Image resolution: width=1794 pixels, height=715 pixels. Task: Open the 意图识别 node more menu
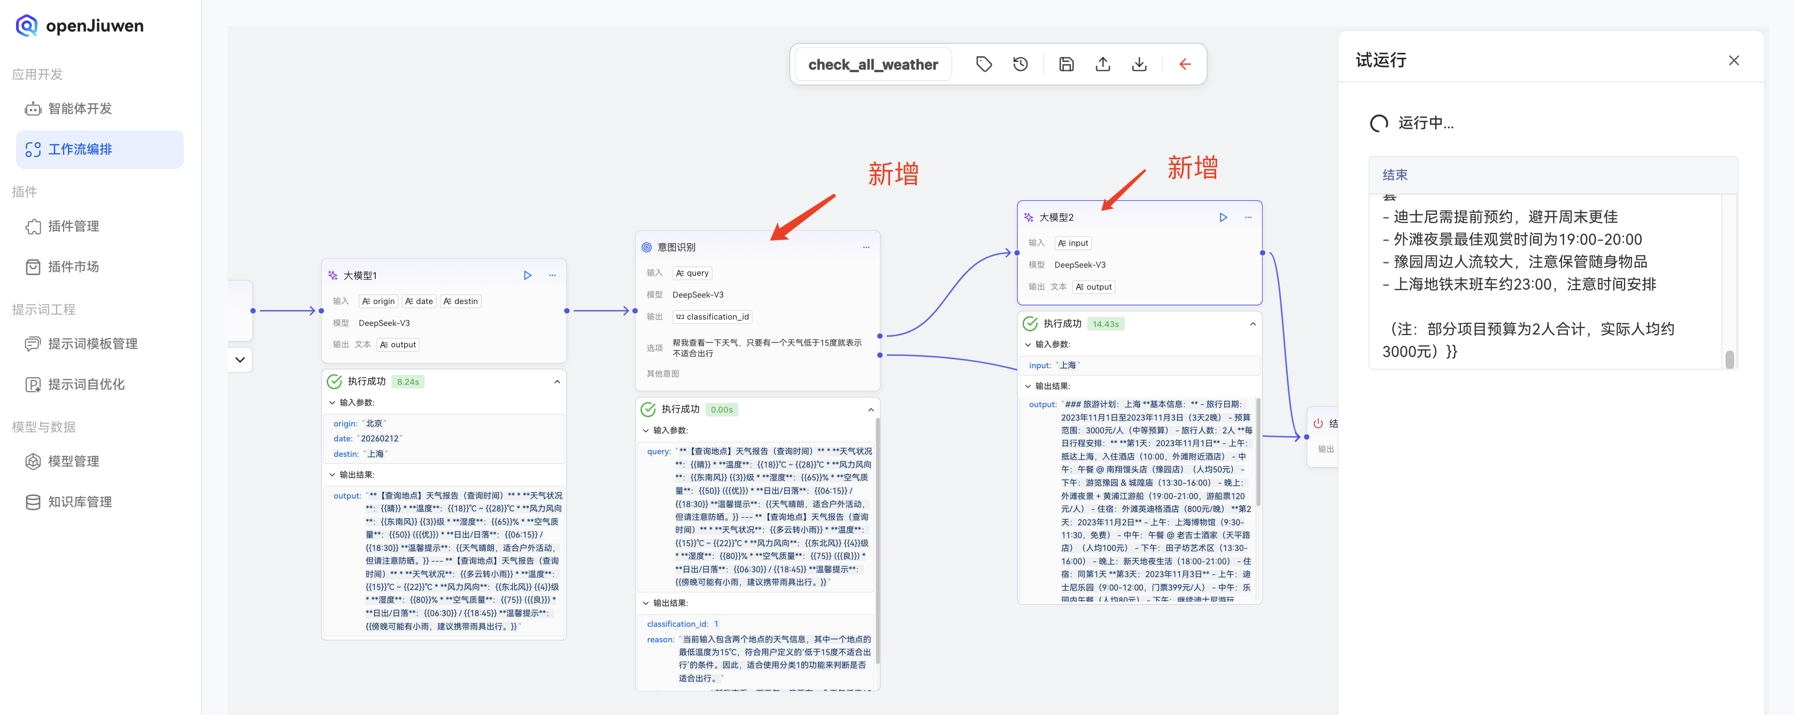coord(865,247)
